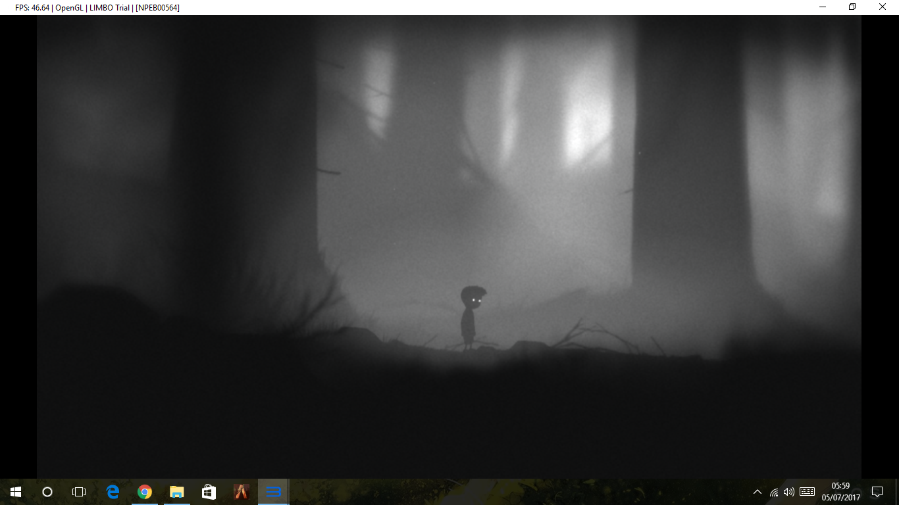Viewport: 899px width, 505px height.
Task: Open the Wi-Fi network panel
Action: [774, 492]
